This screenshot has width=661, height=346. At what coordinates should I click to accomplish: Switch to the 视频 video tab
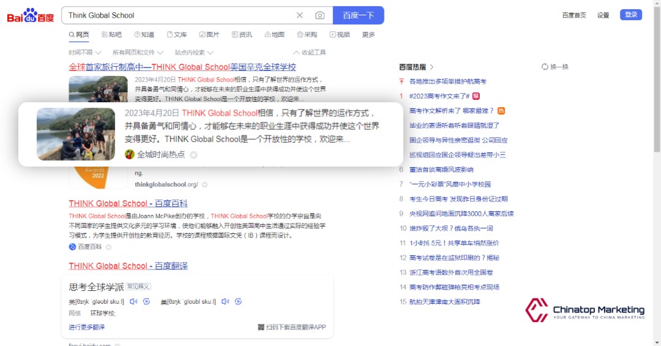[x=340, y=35]
